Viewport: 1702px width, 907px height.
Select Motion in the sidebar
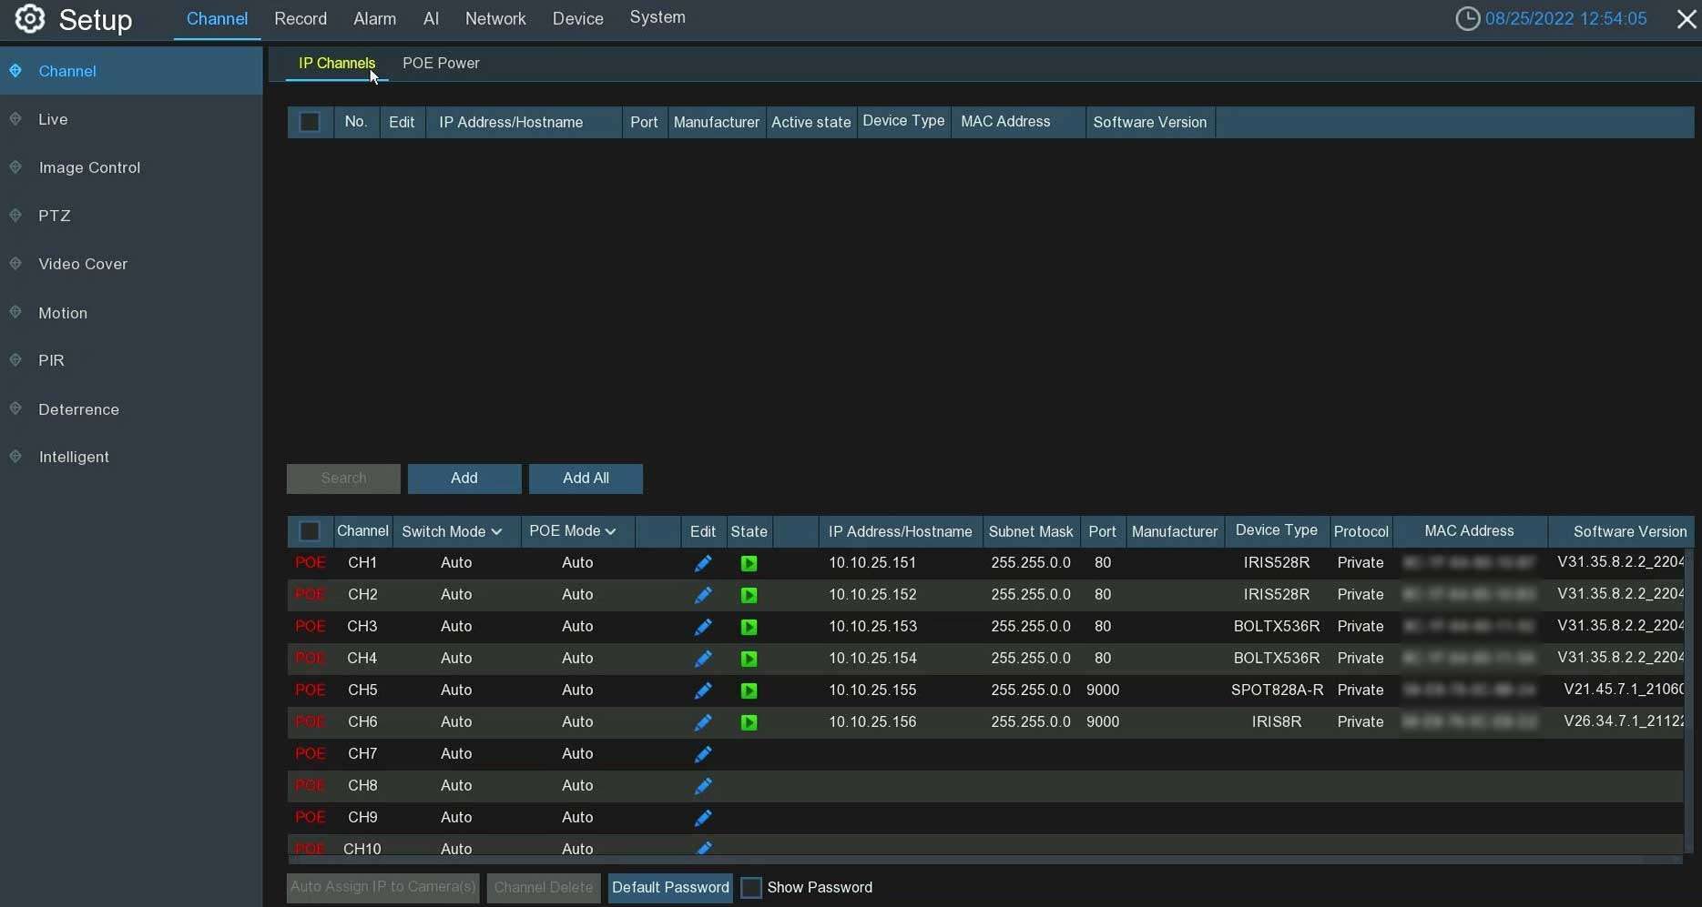click(x=62, y=312)
